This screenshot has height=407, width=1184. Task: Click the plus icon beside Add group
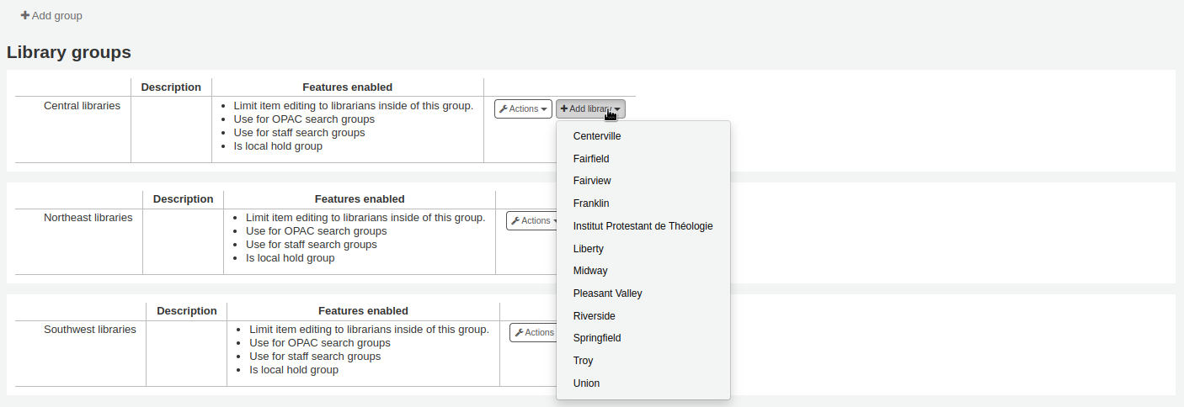point(25,16)
